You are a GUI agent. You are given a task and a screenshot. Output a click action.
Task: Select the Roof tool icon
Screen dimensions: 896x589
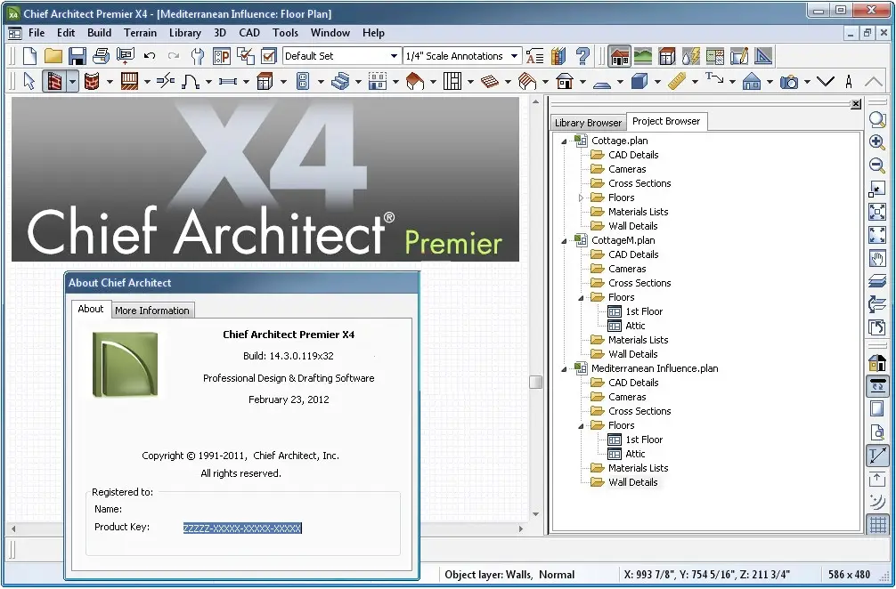click(x=414, y=82)
